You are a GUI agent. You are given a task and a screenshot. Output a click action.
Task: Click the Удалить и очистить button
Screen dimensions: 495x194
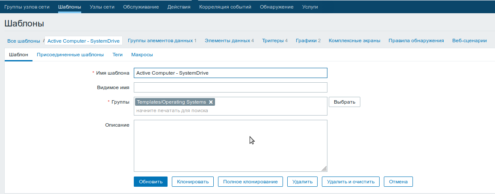click(x=351, y=182)
